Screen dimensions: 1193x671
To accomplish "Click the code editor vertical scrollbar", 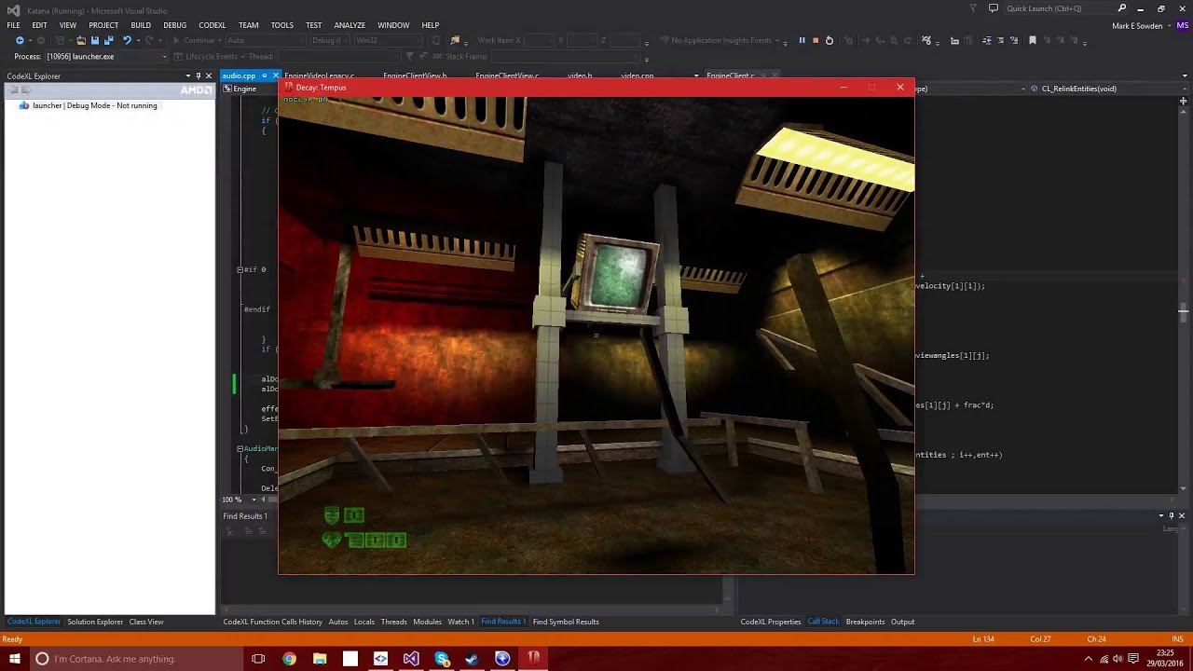I will 1183,298.
